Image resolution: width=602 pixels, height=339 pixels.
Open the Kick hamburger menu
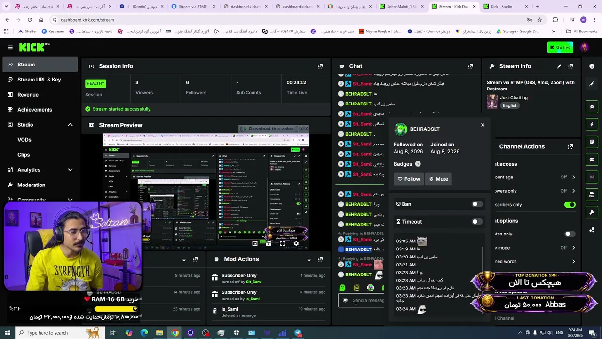pyautogui.click(x=10, y=47)
